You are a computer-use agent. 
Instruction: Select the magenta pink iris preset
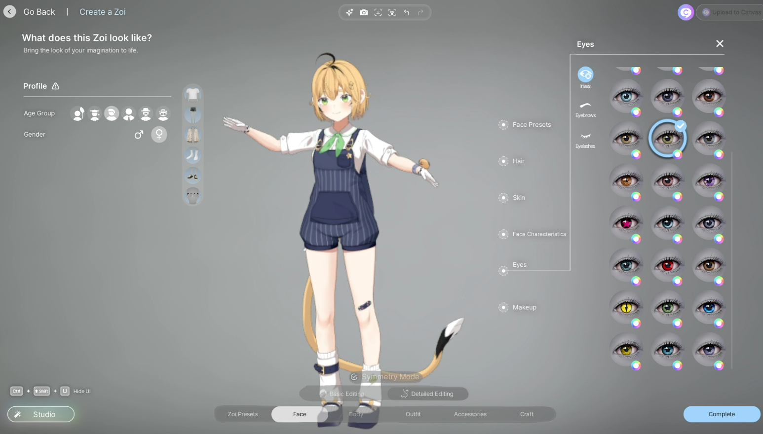pos(626,223)
